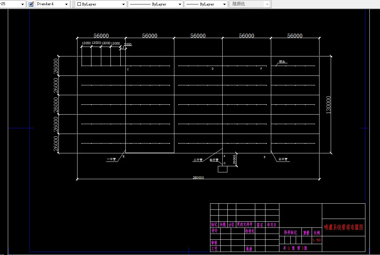Screen dimensions: 380x255
Task: Select the red title 喷灌系统管道布置图
Action: point(344,227)
